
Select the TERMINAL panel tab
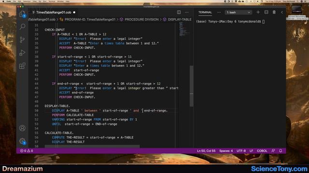coord(205,12)
